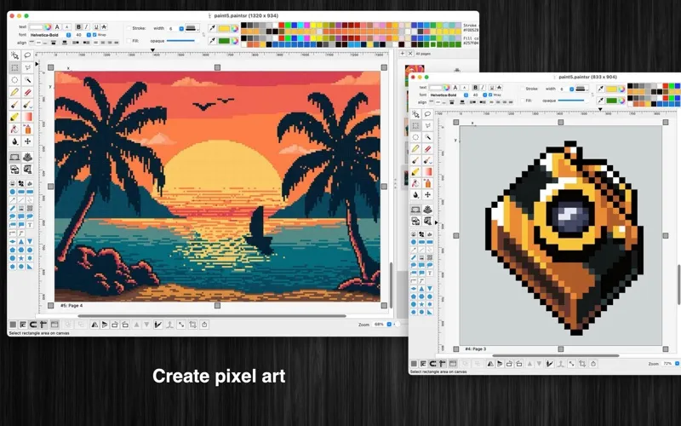Image resolution: width=681 pixels, height=426 pixels.
Task: Select the red eraser tool in left window
Action: pyautogui.click(x=27, y=92)
